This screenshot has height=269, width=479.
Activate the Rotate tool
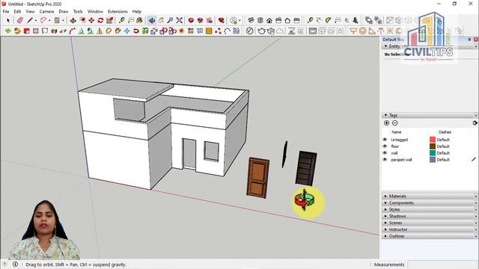click(x=100, y=20)
